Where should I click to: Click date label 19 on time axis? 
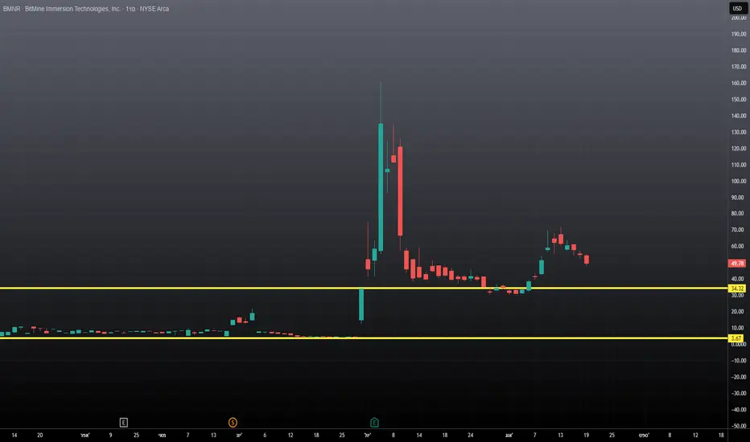click(x=586, y=436)
